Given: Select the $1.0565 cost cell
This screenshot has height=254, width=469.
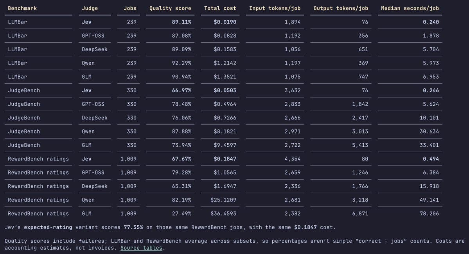Looking at the screenshot, I should 225,173.
